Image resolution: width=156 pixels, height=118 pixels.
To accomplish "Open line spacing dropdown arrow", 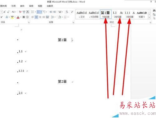I will click(55, 17).
